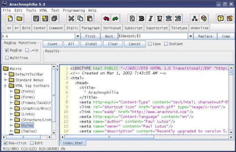Copy selection with the copy icon
Screen dimensions: 236x152
pyautogui.click(x=80, y=18)
